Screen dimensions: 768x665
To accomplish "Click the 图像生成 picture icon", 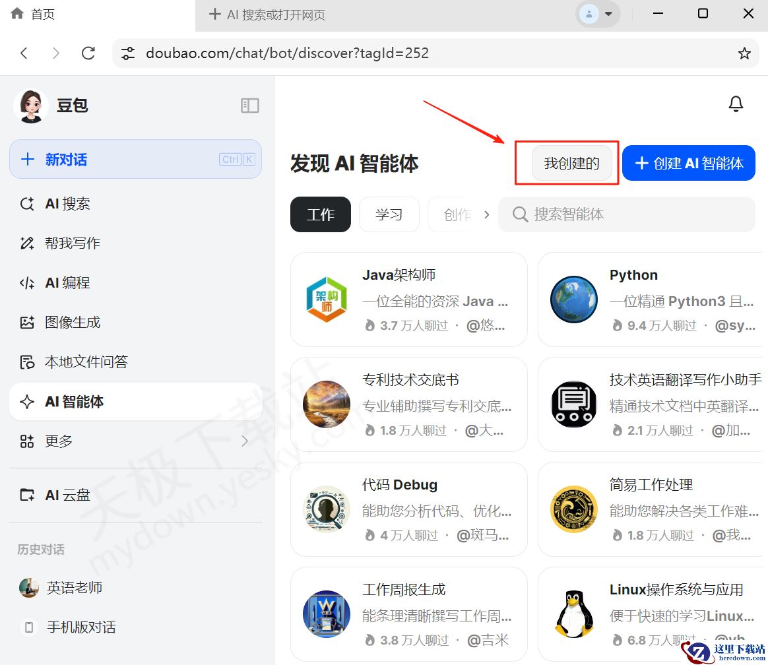I will coord(27,322).
